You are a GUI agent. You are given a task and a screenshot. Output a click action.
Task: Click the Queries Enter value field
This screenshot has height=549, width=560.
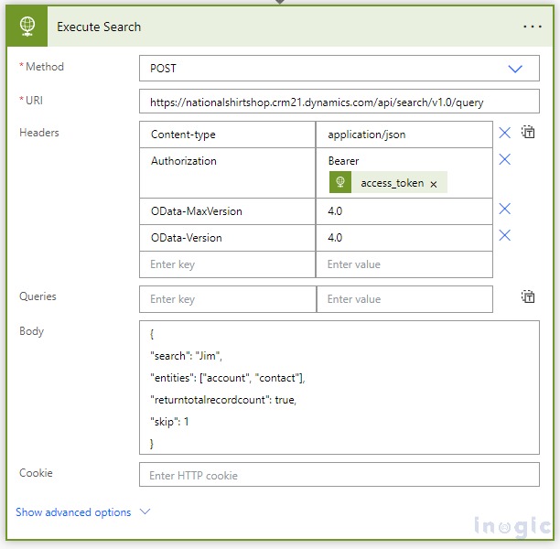[x=404, y=299]
